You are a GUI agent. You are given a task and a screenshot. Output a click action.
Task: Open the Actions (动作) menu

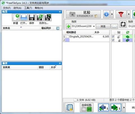pos(17,8)
